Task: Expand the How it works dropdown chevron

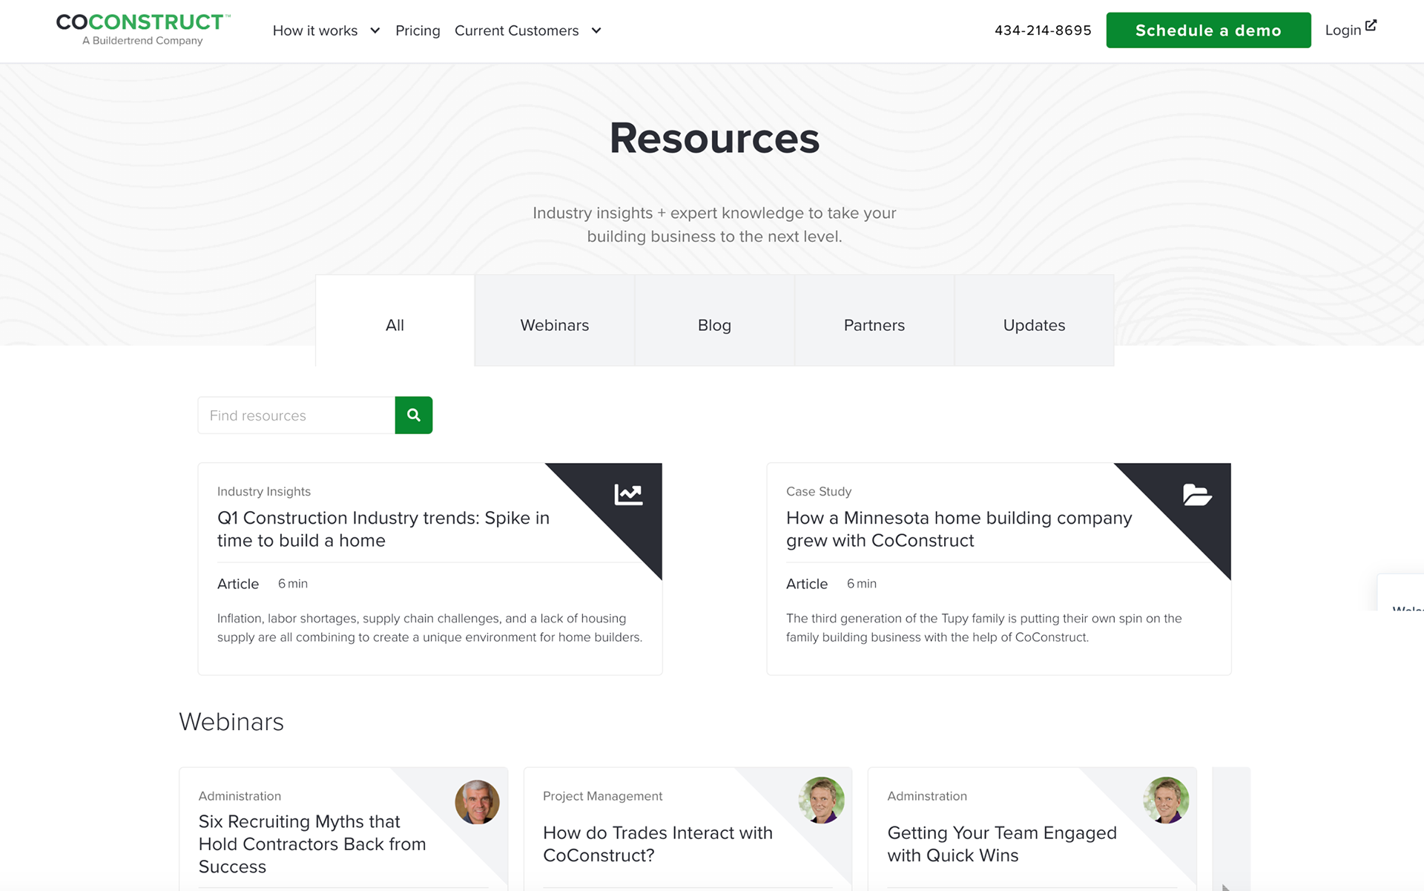Action: 375,30
